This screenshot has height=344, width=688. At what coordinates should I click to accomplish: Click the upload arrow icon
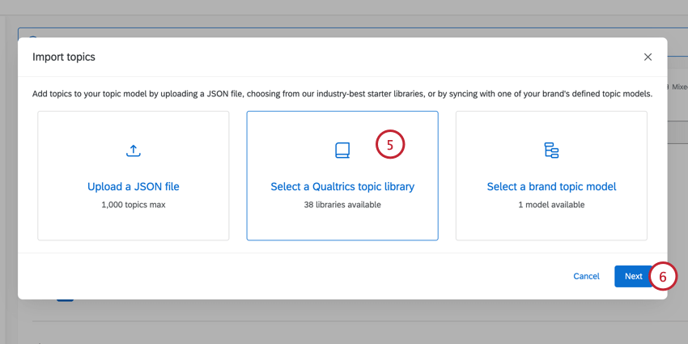pos(134,151)
